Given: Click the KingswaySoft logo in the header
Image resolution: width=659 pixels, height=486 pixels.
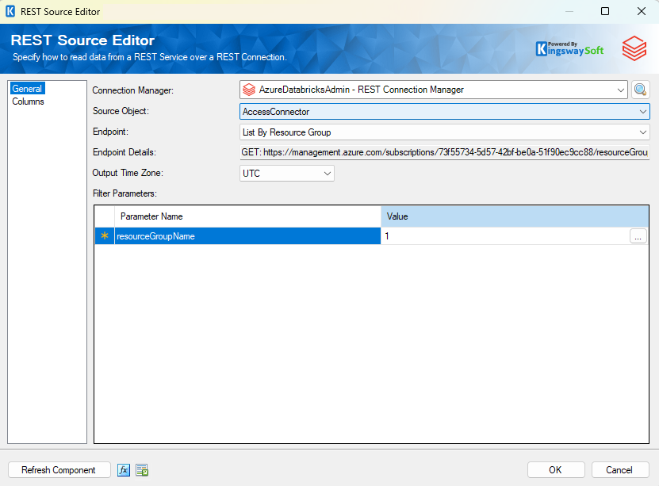Looking at the screenshot, I should coord(569,48).
